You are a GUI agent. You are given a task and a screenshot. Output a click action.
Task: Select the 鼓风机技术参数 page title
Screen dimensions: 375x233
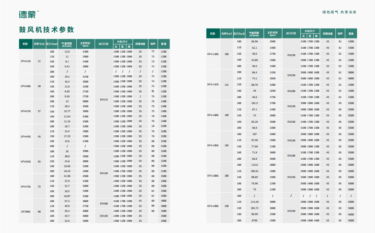click(46, 30)
